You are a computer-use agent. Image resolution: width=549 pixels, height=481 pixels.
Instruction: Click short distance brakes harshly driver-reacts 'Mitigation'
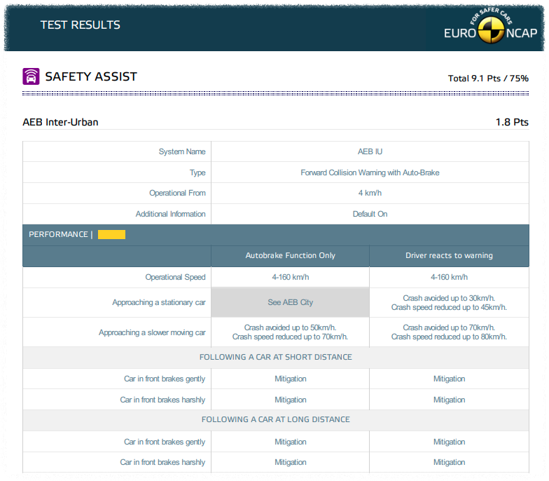[449, 400]
